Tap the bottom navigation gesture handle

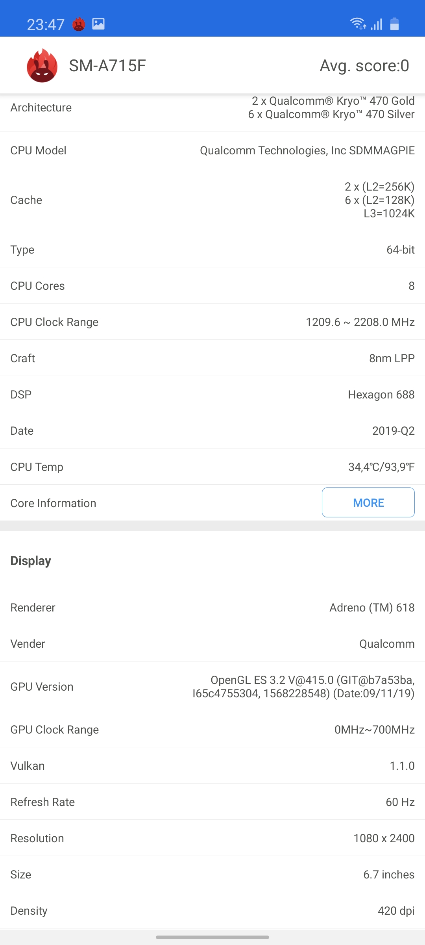point(213,938)
